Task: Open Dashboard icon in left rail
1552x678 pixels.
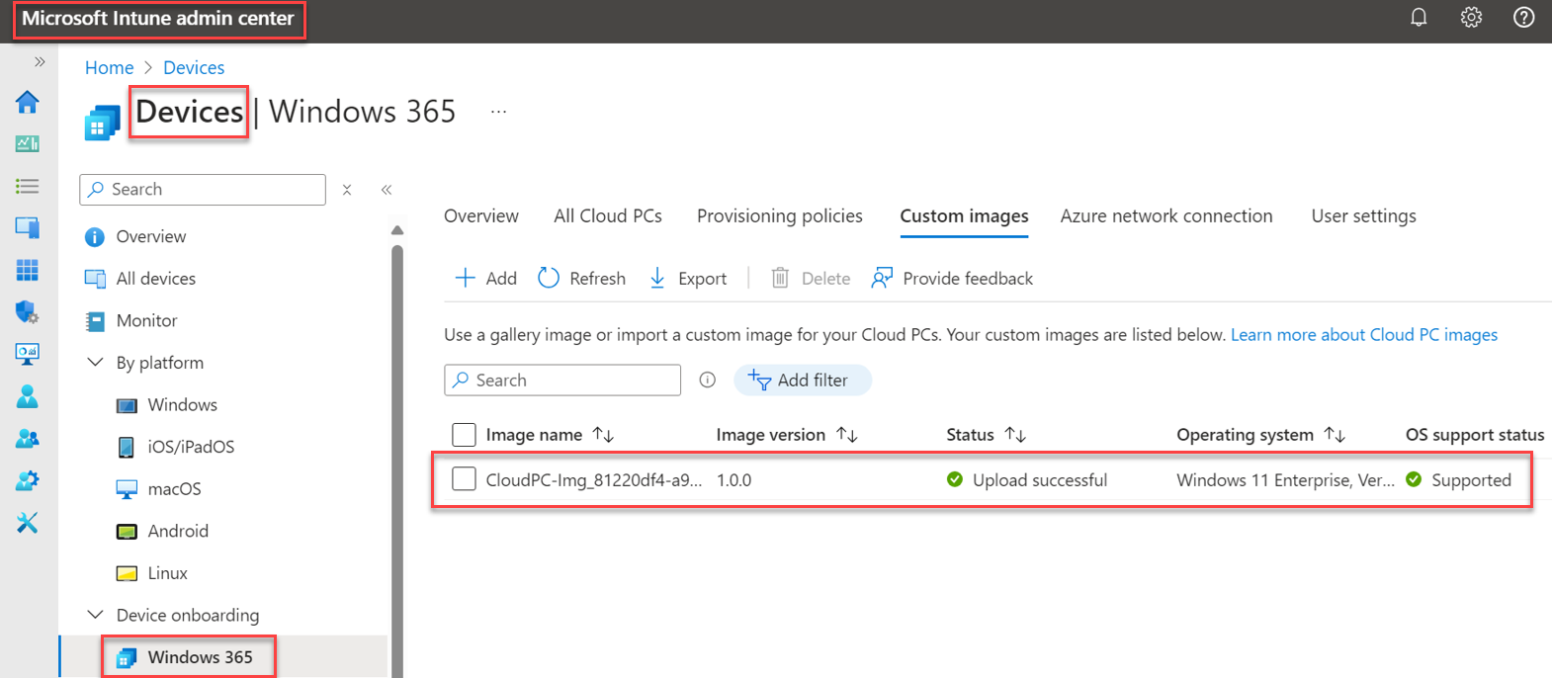Action: (28, 144)
